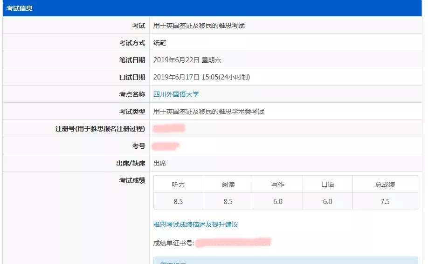Image resolution: width=428 pixels, height=264 pixels.
Task: Click the 写作 column header
Action: pyautogui.click(x=278, y=185)
